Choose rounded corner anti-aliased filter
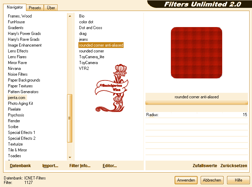Viewport: 252px width, 187px height. click(101, 45)
